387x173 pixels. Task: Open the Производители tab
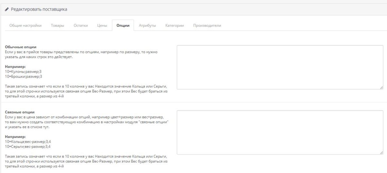[207, 25]
